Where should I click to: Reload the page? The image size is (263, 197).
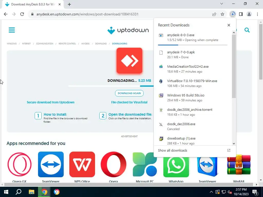tap(22, 14)
